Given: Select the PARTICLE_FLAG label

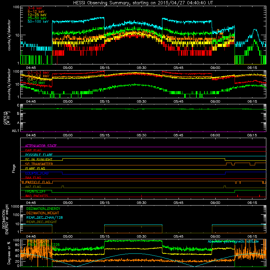Looking at the screenshot, I should (38, 182).
